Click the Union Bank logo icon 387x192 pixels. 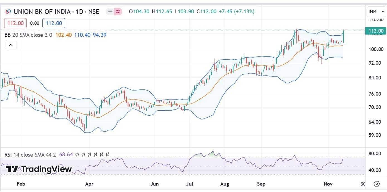(x=8, y=12)
